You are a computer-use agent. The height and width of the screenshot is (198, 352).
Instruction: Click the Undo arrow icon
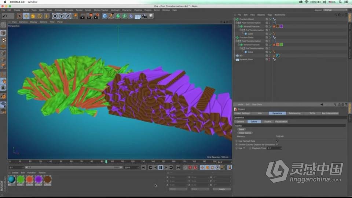[x=5, y=16]
